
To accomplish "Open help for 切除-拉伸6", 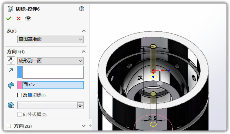I will (82, 9).
